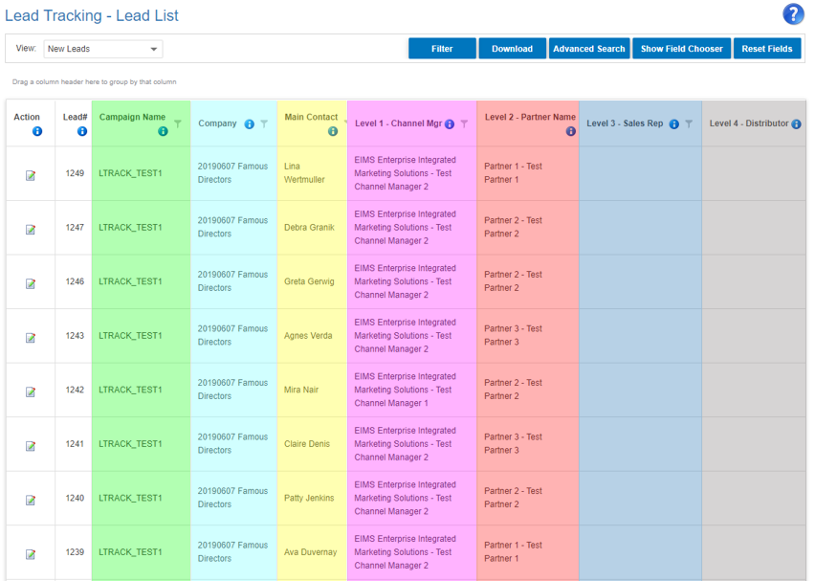Click LTRACK_TEST1 campaign in lead 1241 row
815x581 pixels.
point(130,444)
